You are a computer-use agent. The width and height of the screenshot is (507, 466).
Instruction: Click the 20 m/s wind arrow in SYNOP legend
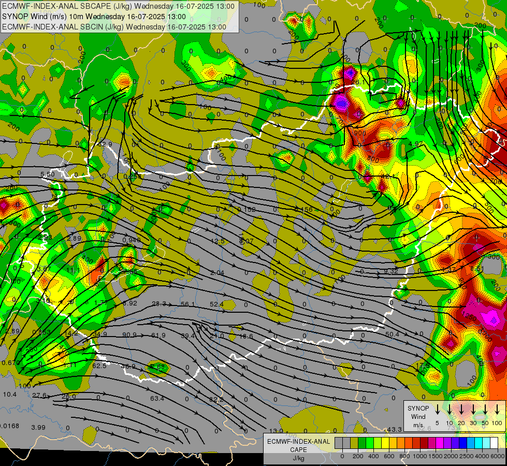point(461,410)
